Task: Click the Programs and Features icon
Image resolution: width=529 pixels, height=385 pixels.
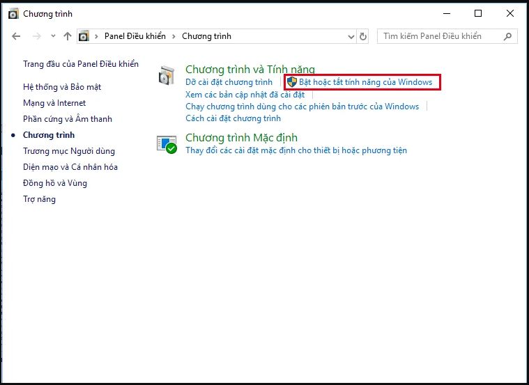Action: pyautogui.click(x=167, y=75)
